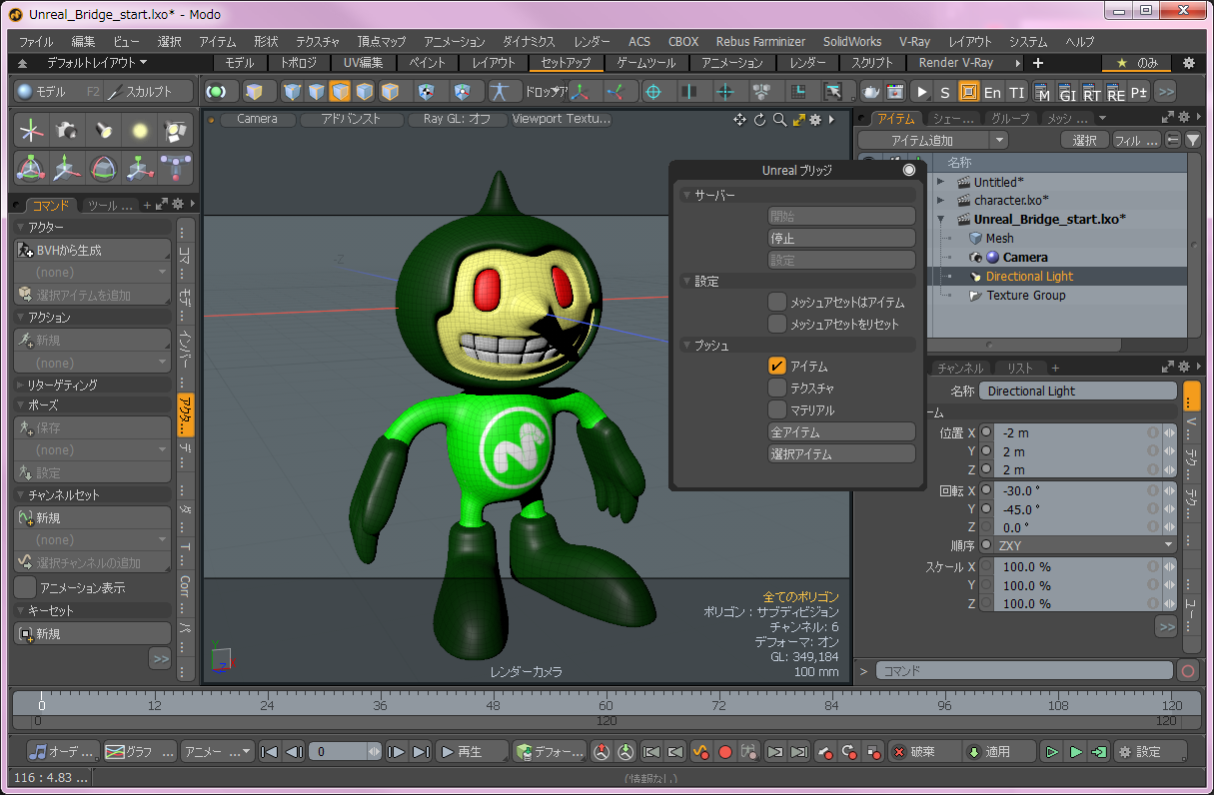Enable the テクスチャ checkbox
The width and height of the screenshot is (1214, 795).
point(777,389)
